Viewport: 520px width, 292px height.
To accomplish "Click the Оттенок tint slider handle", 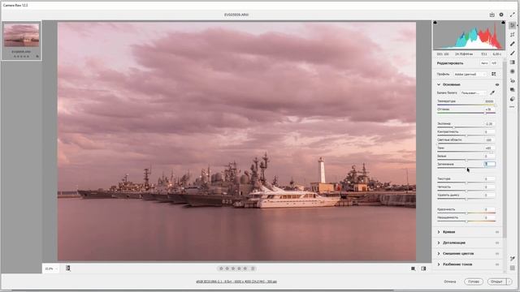I will pos(485,113).
